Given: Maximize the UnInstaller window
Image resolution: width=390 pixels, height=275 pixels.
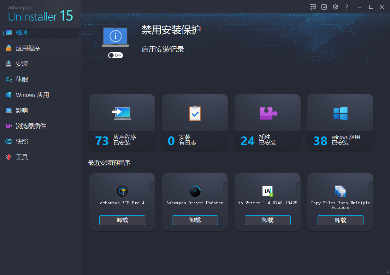Looking at the screenshot, I should point(371,7).
